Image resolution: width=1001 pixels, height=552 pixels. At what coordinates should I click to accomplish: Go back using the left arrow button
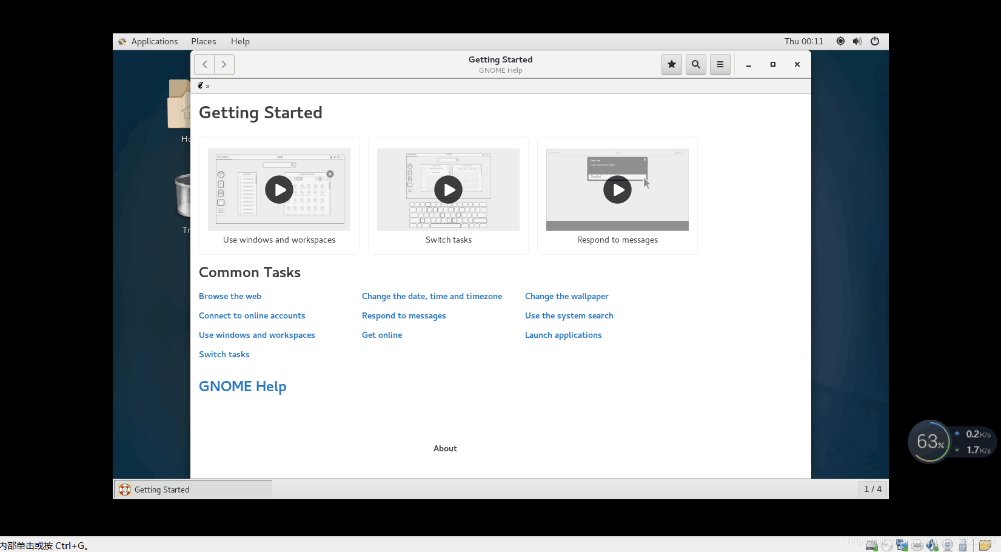point(204,64)
